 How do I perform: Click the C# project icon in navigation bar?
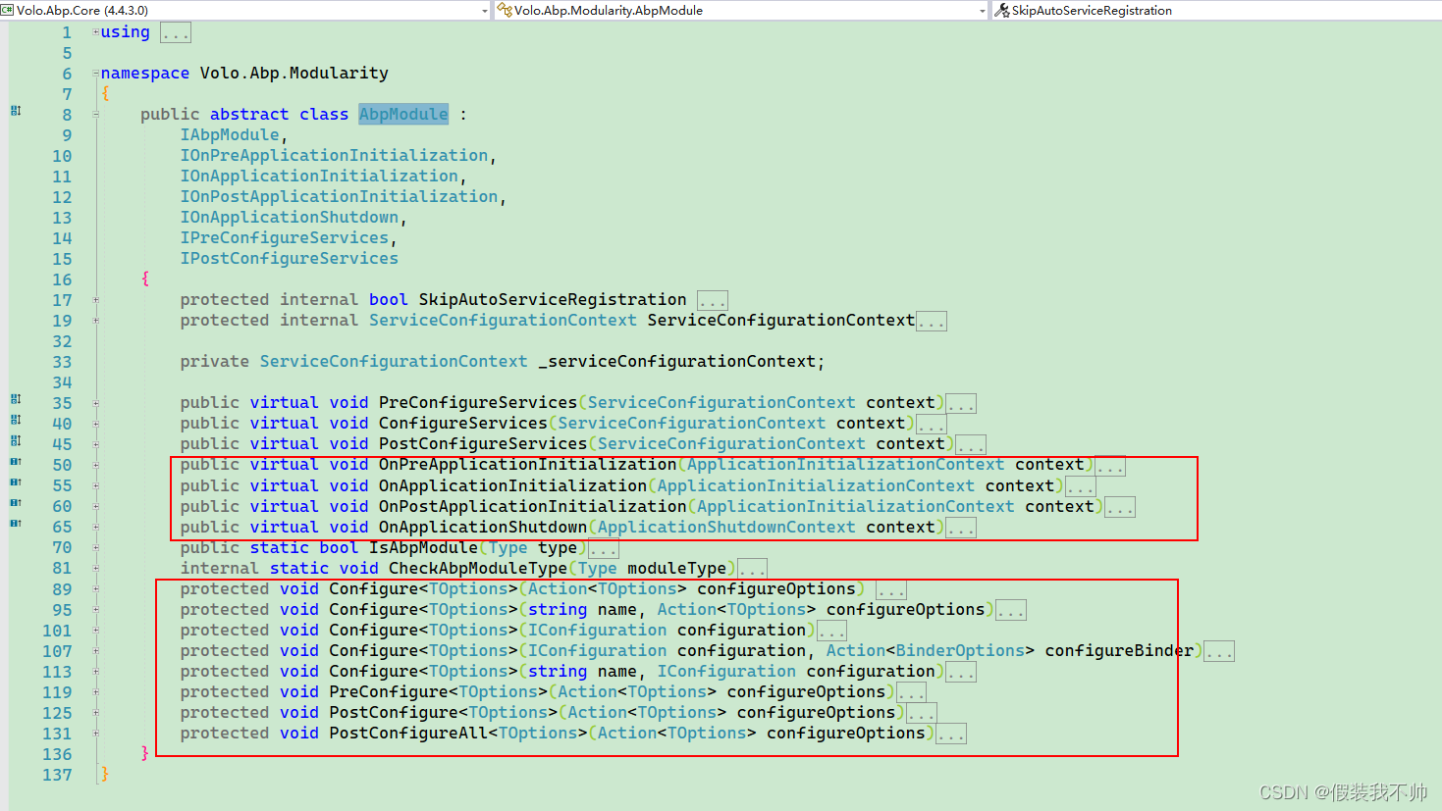[x=7, y=10]
